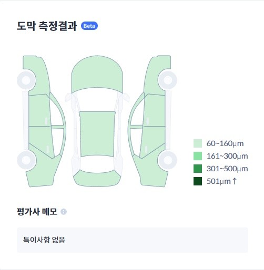Image resolution: width=264 pixels, height=270 pixels.
Task: Click the lower wheel on the left side view
Action: [x=26, y=160]
